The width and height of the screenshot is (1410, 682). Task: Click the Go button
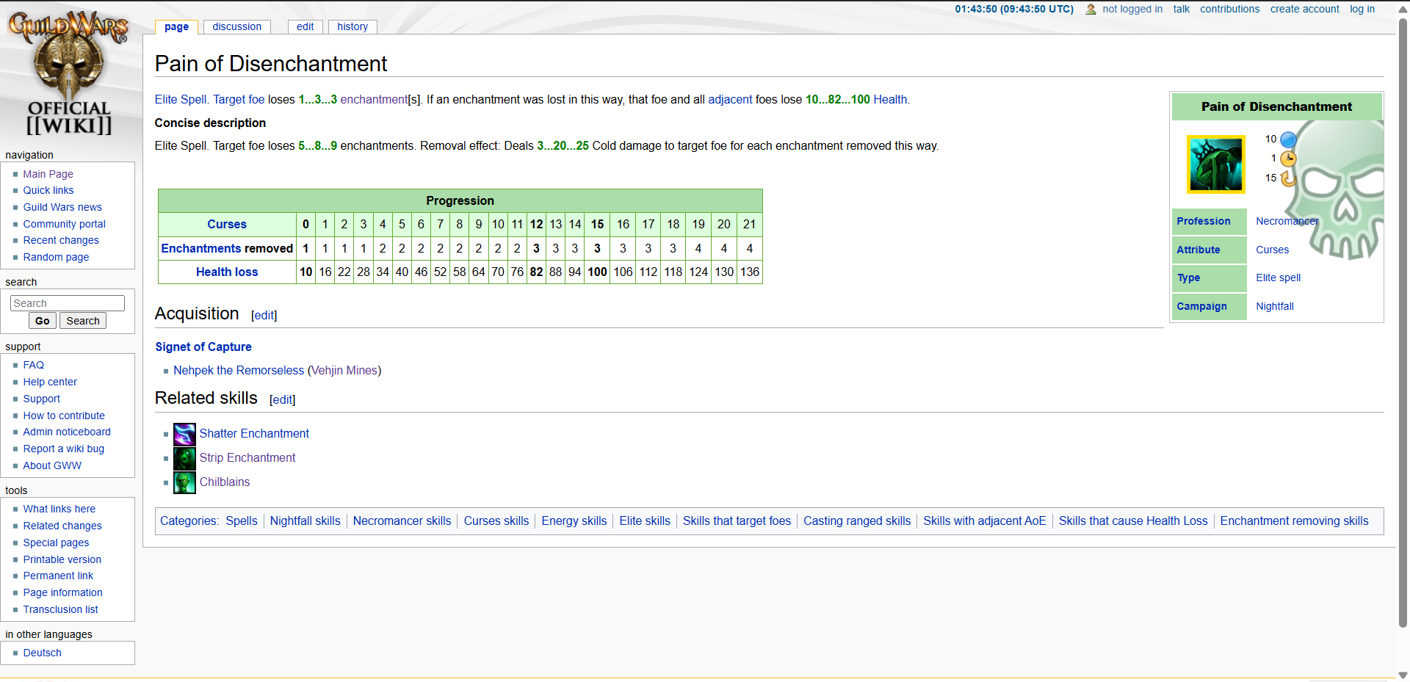click(43, 321)
